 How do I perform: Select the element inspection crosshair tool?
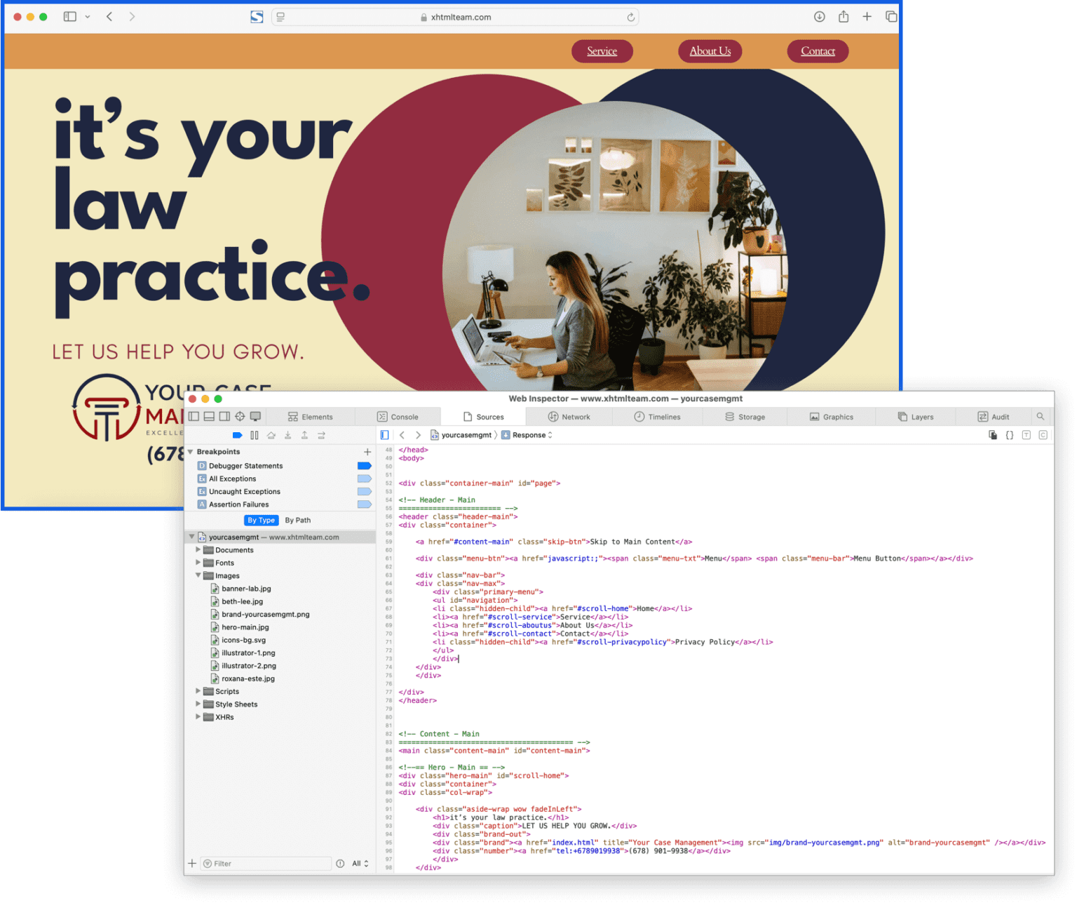pos(239,416)
